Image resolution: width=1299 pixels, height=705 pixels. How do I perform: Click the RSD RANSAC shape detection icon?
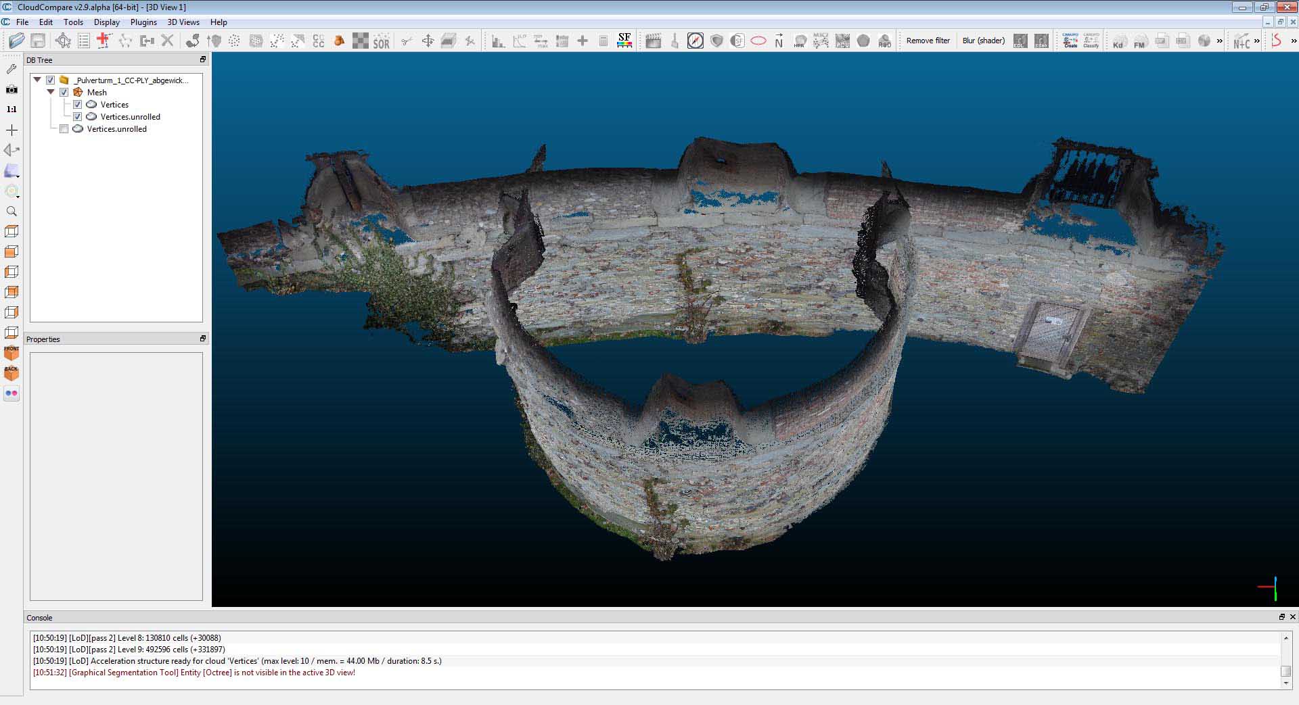point(884,41)
